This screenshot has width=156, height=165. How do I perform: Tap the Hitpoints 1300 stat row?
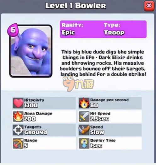click(x=44, y=103)
